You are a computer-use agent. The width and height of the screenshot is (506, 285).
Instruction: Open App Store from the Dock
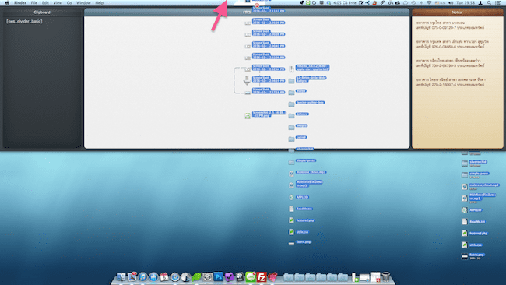[153, 277]
